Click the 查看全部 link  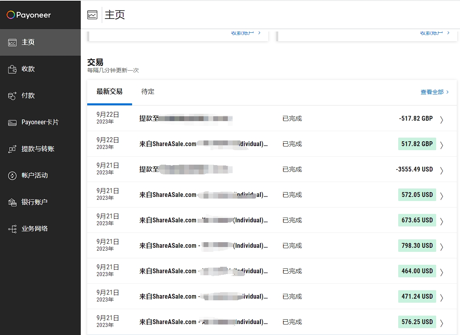click(435, 92)
